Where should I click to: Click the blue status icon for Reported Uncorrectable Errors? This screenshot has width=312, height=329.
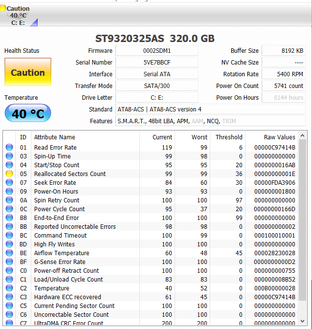pos(9,227)
